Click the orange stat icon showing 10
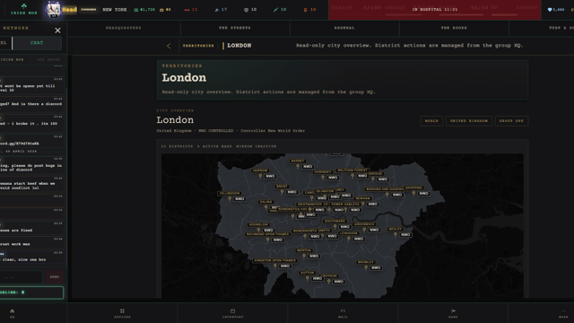This screenshot has height=323, width=574. click(305, 10)
